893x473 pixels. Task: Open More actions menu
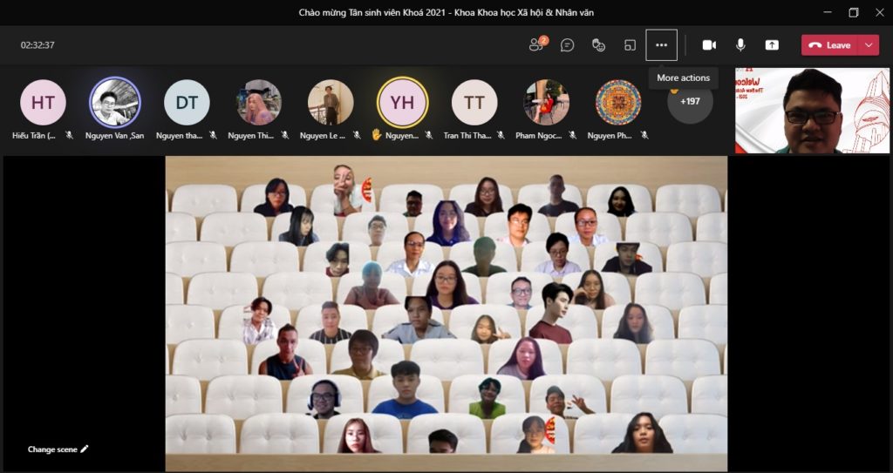(x=661, y=45)
